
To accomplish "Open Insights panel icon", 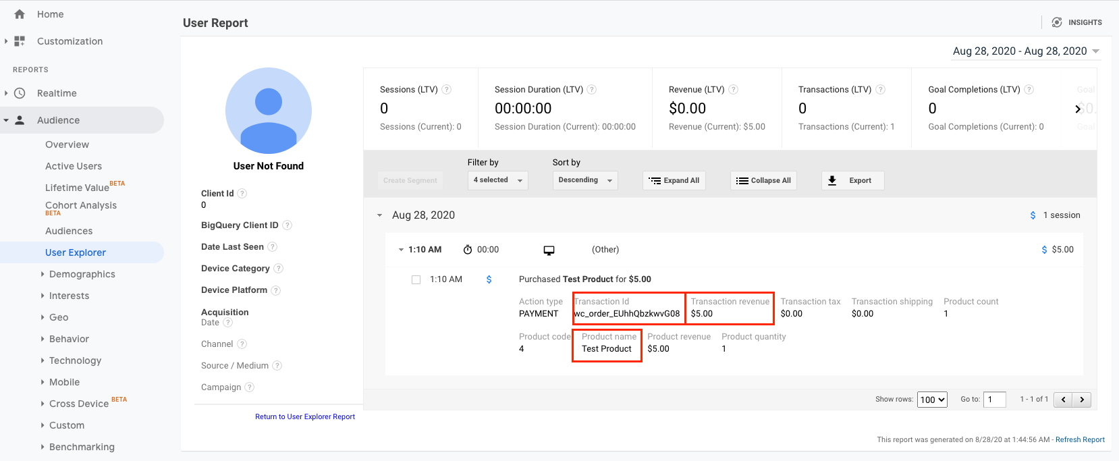I will 1057,22.
